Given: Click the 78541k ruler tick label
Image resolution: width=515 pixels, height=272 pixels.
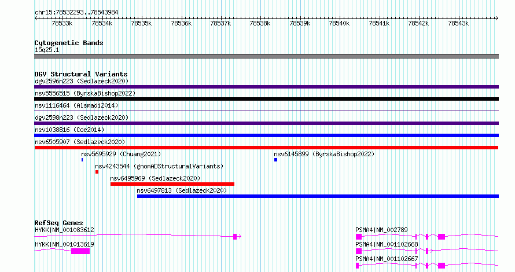Looking at the screenshot, I should click(x=379, y=24).
